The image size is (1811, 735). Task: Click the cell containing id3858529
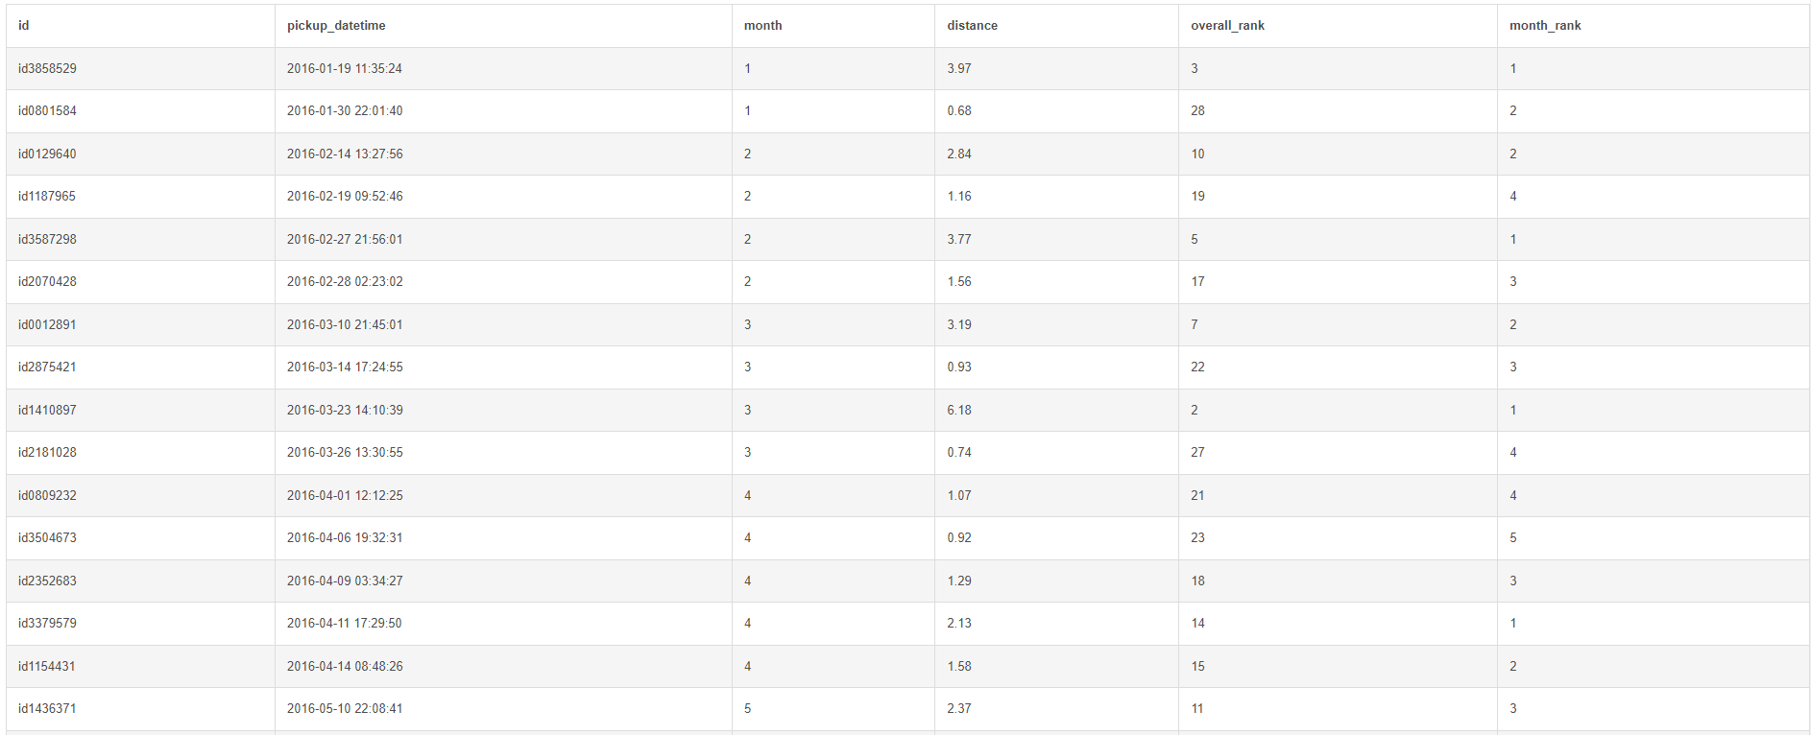coord(47,69)
